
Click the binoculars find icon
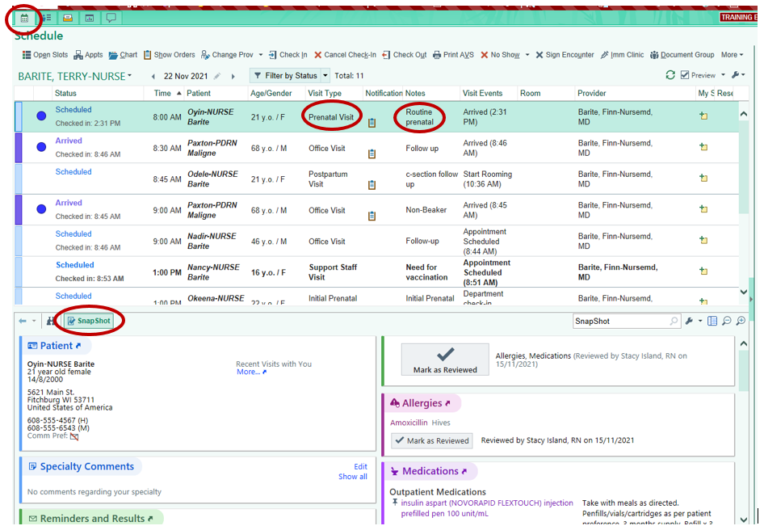pyautogui.click(x=51, y=321)
